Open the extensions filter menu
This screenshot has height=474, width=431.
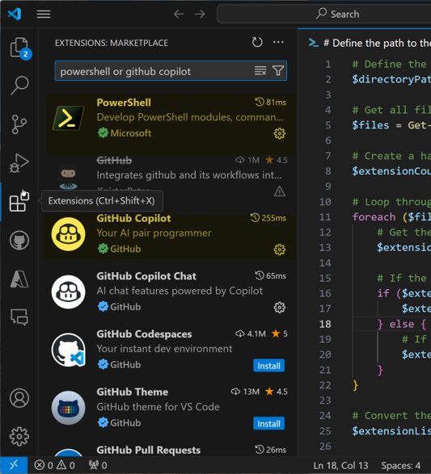click(278, 71)
